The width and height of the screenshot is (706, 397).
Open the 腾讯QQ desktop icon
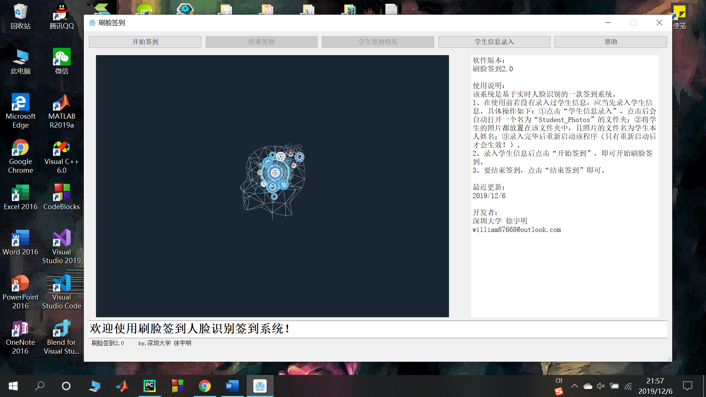tap(61, 17)
